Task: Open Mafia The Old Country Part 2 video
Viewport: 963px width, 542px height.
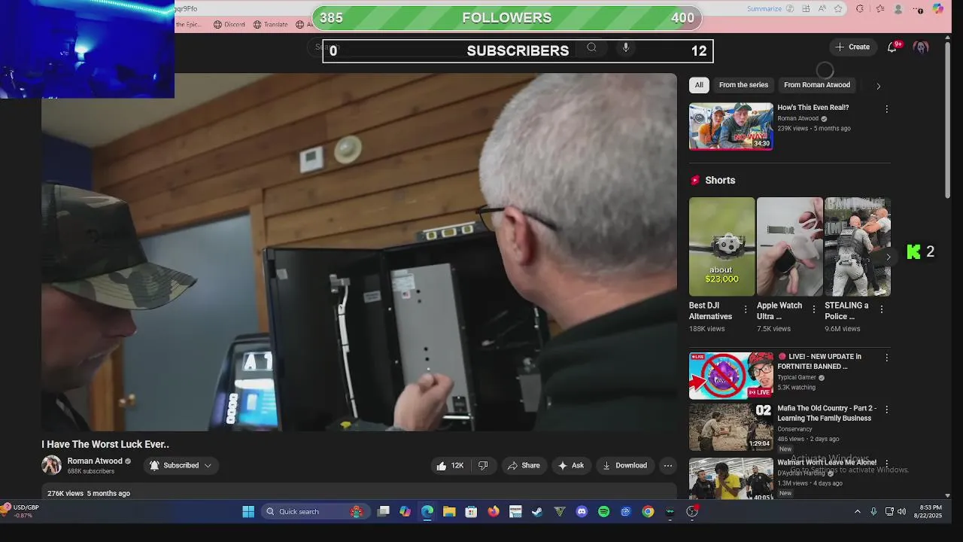Action: click(731, 427)
